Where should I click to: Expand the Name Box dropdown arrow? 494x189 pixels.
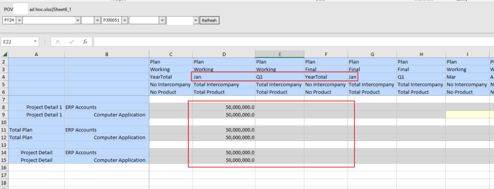(x=36, y=42)
